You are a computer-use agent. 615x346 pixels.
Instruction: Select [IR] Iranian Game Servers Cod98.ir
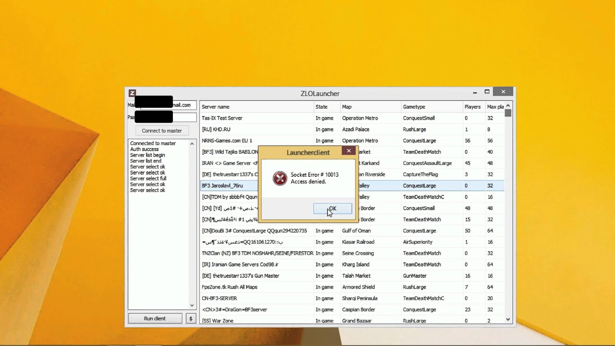coord(352,264)
